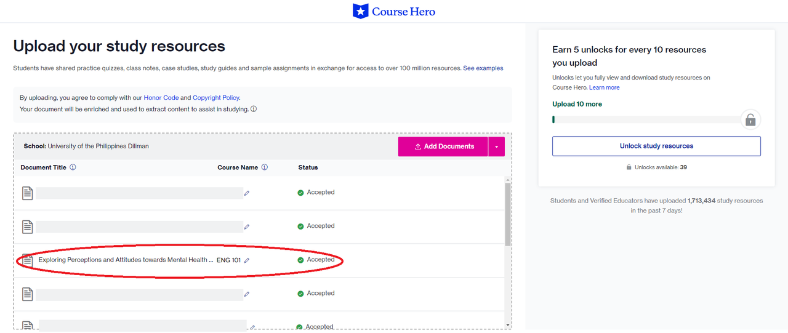Open the Exploring Perceptions and Attitudes document

pos(126,260)
